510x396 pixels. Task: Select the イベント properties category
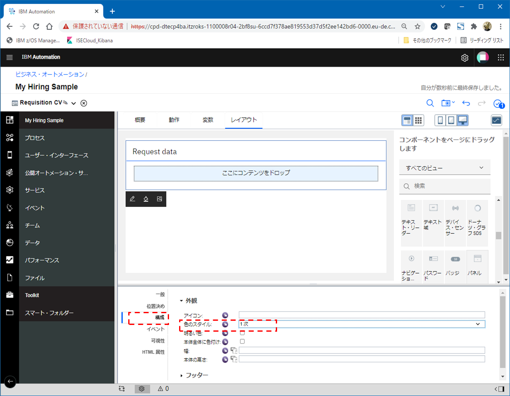point(156,329)
